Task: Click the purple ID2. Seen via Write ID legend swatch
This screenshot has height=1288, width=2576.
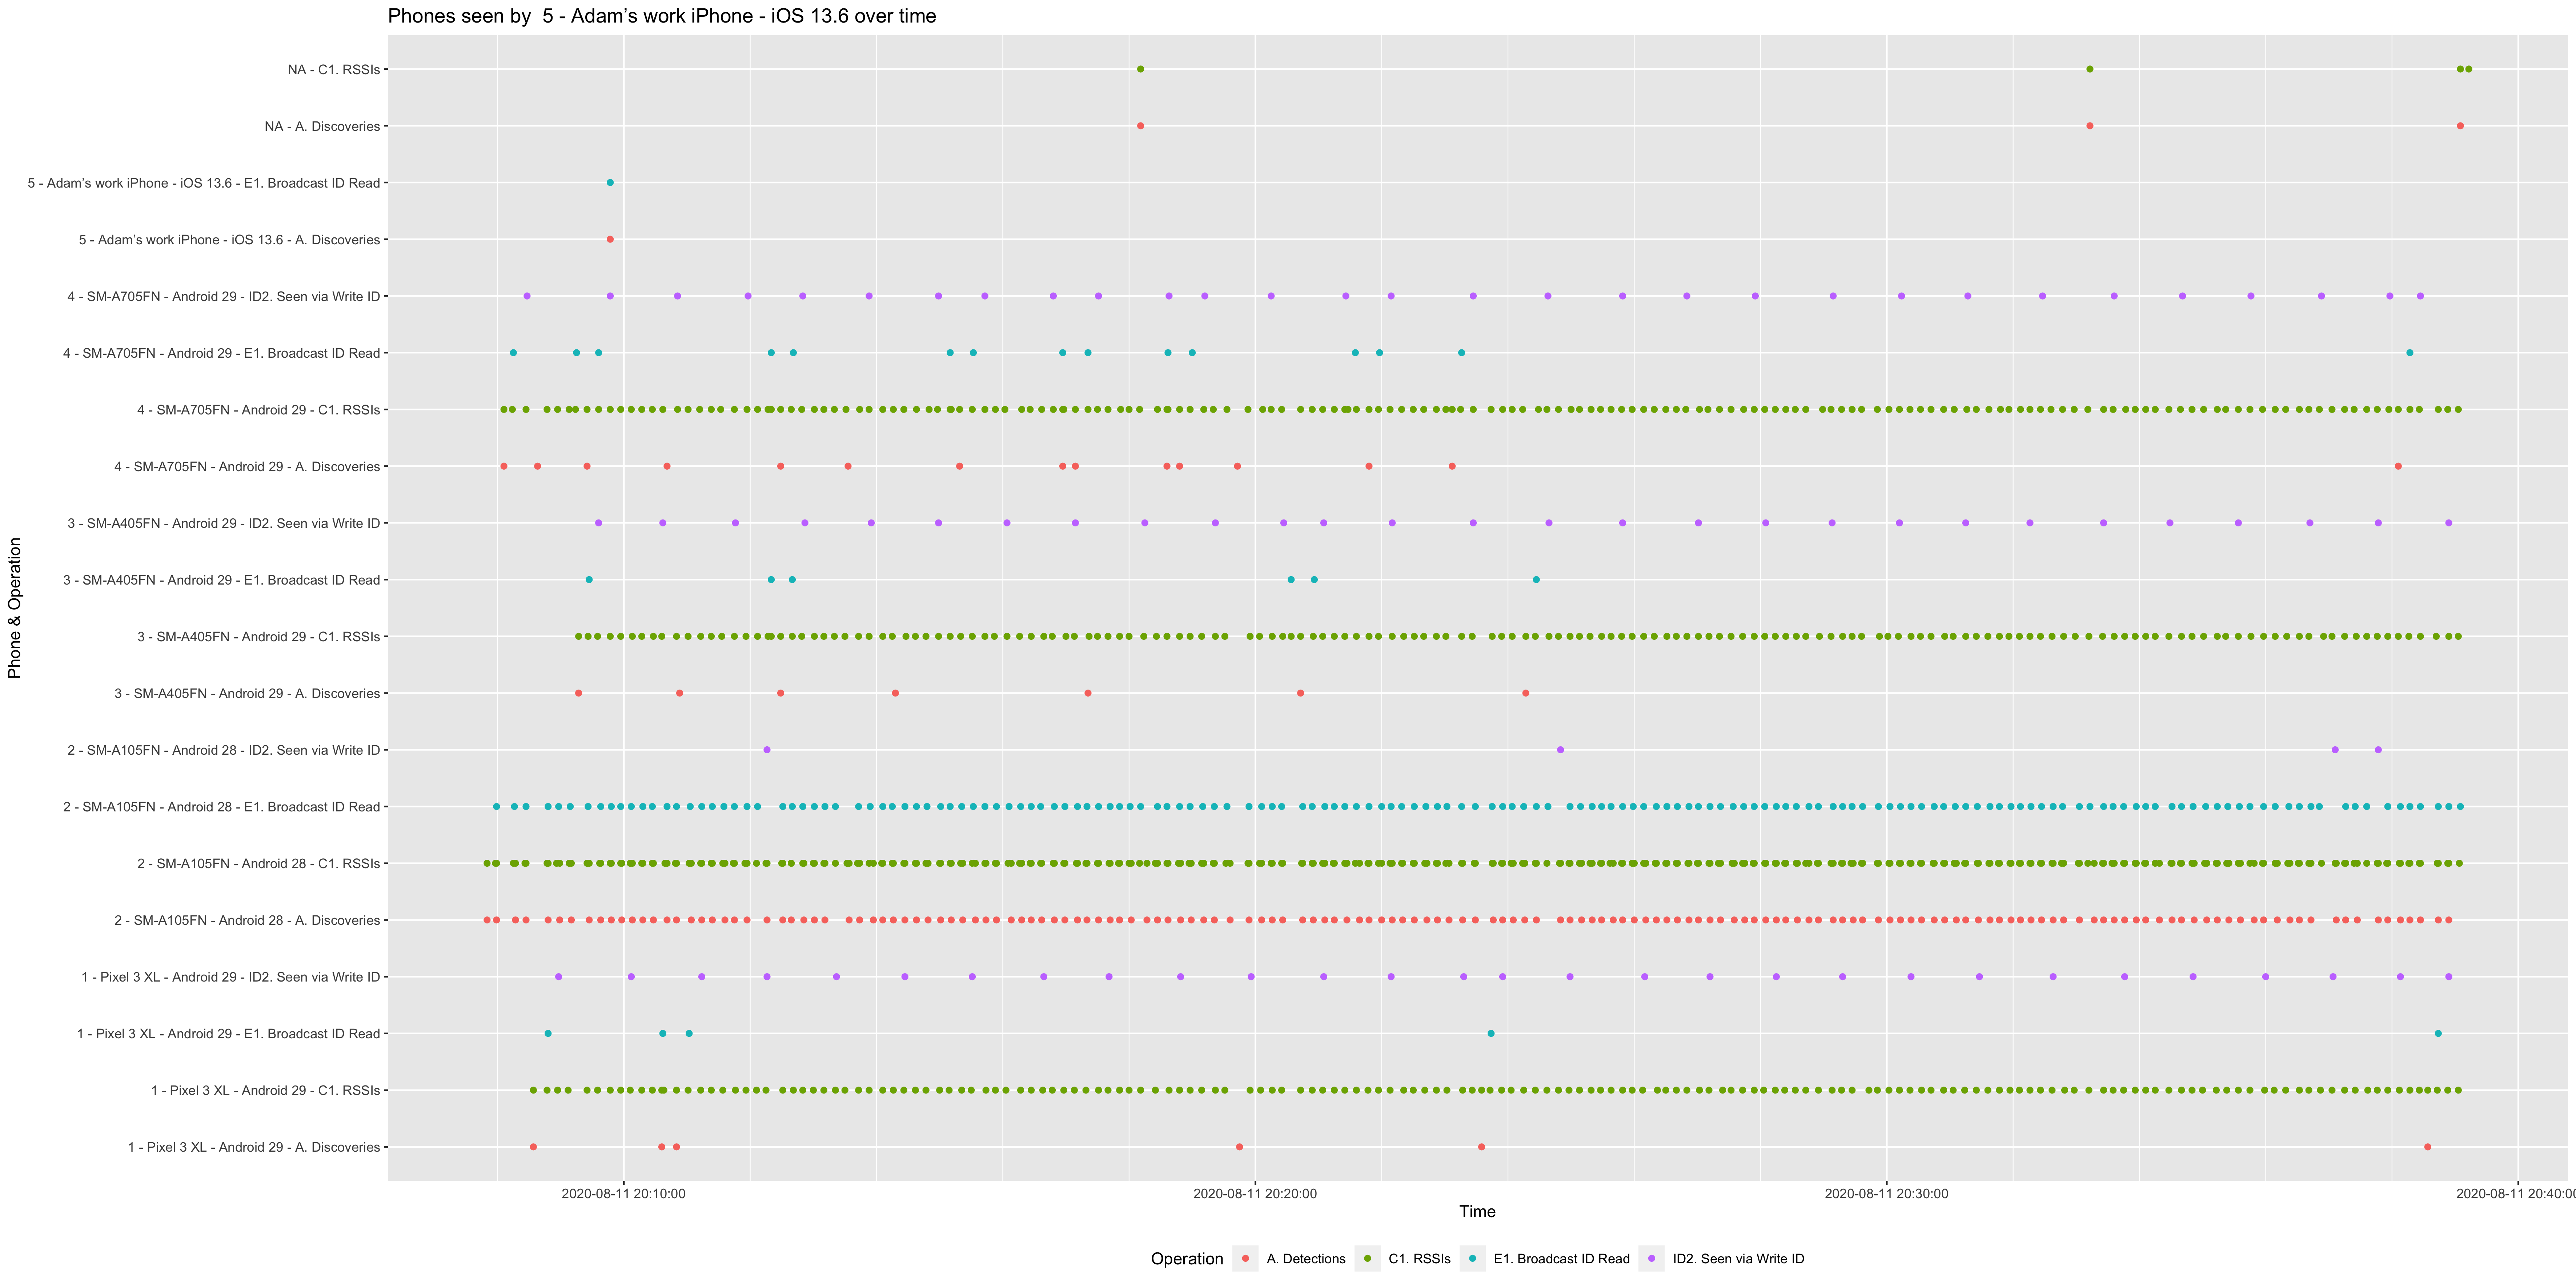Action: coord(1651,1259)
